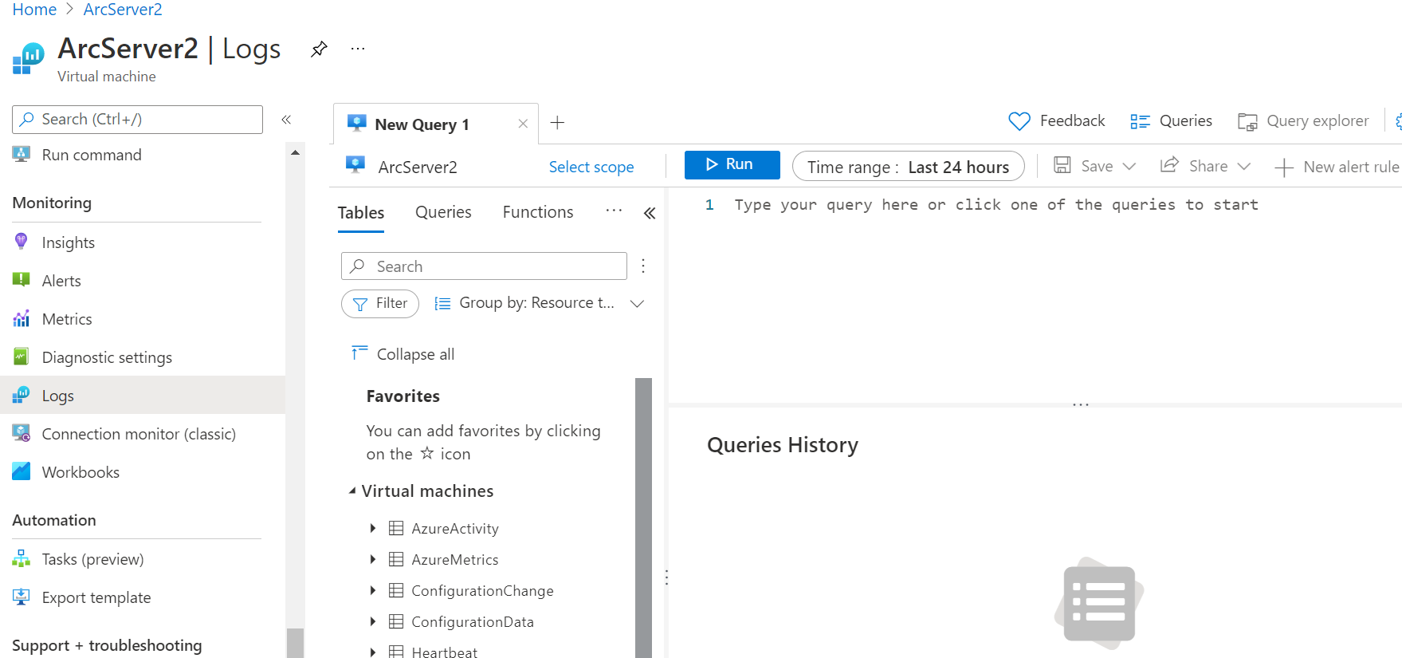This screenshot has width=1402, height=658.
Task: Expand the AzureMetrics table
Action: coord(372,559)
